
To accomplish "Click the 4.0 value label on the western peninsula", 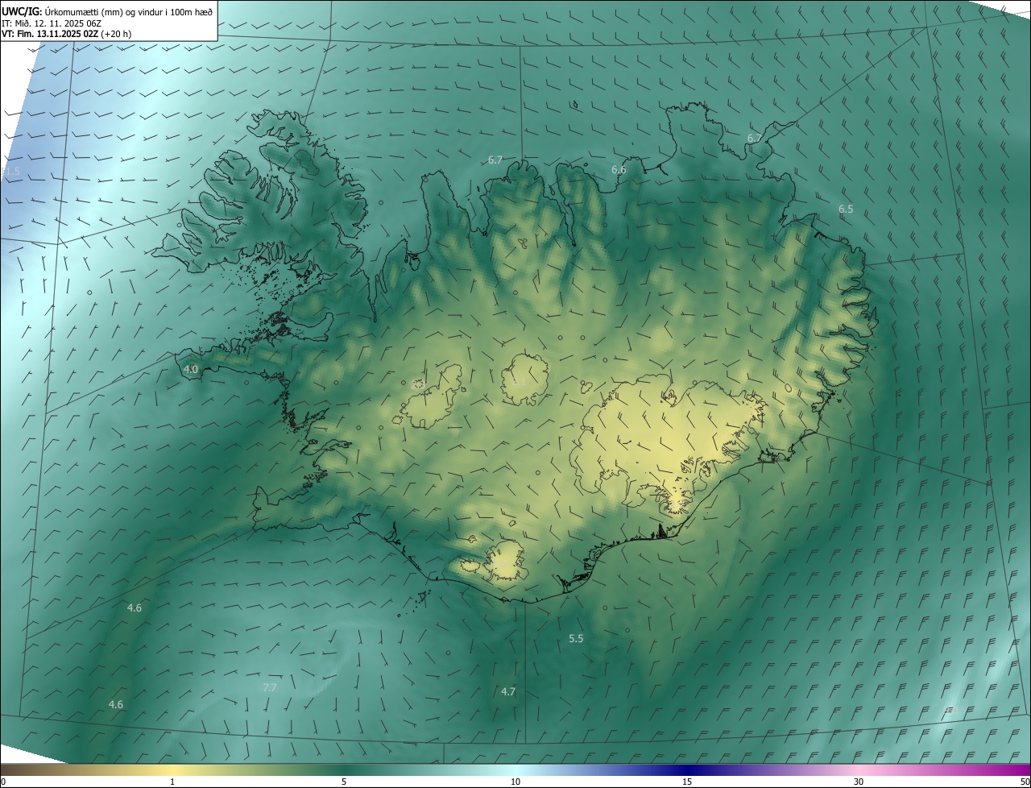I will coord(191,370).
